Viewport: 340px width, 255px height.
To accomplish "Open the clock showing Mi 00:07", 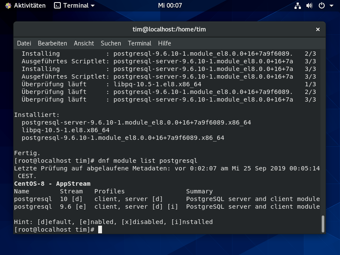I will [x=170, y=6].
